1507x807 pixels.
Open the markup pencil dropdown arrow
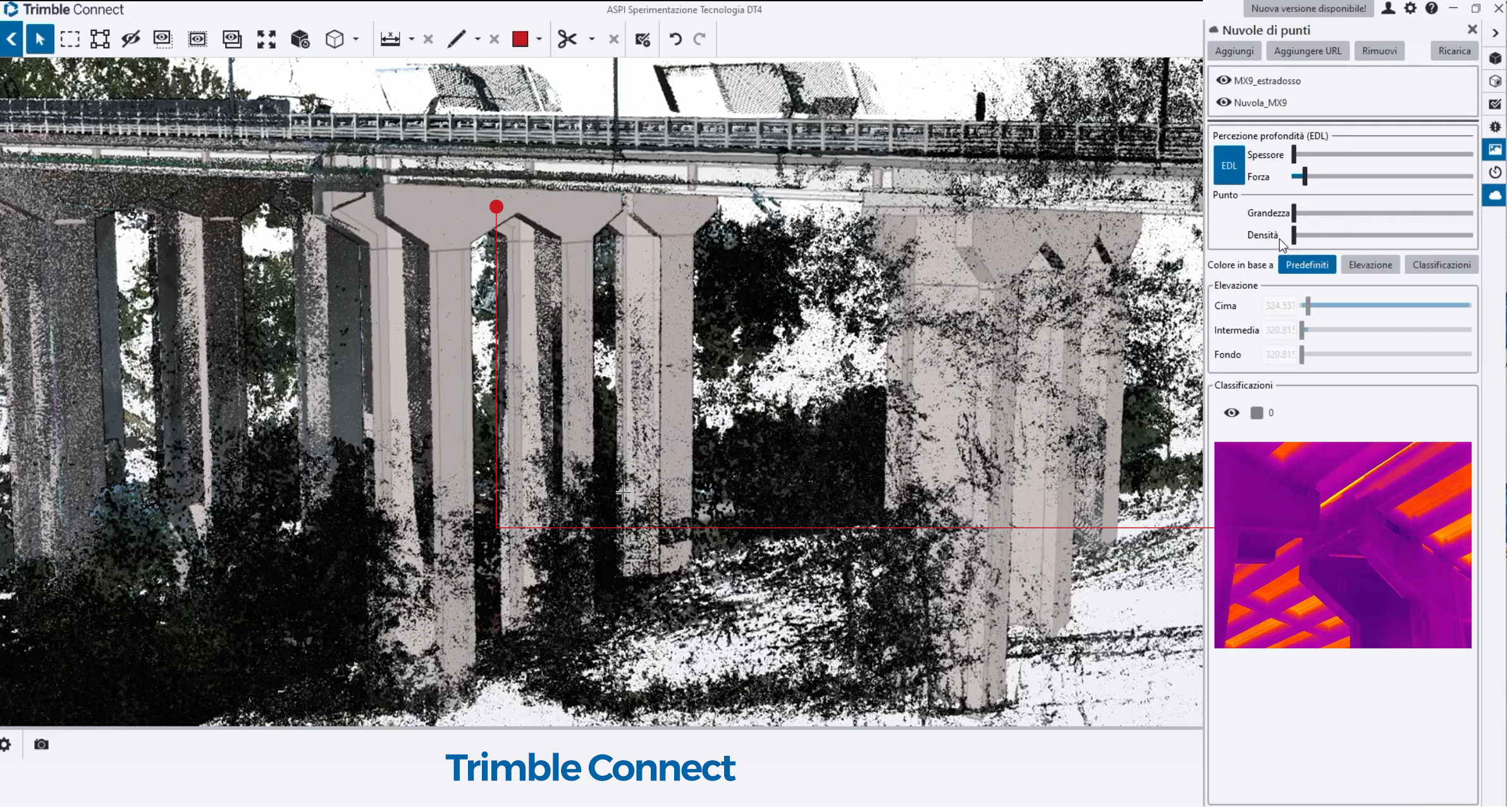click(477, 39)
